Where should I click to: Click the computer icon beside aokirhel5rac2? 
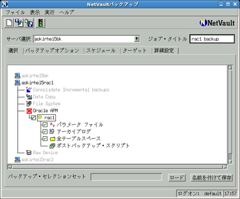click(17, 160)
